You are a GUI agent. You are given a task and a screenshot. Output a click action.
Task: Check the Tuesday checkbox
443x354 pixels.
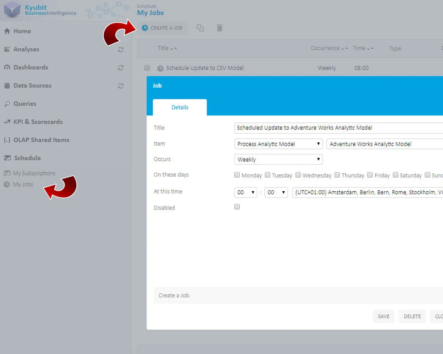click(x=268, y=175)
